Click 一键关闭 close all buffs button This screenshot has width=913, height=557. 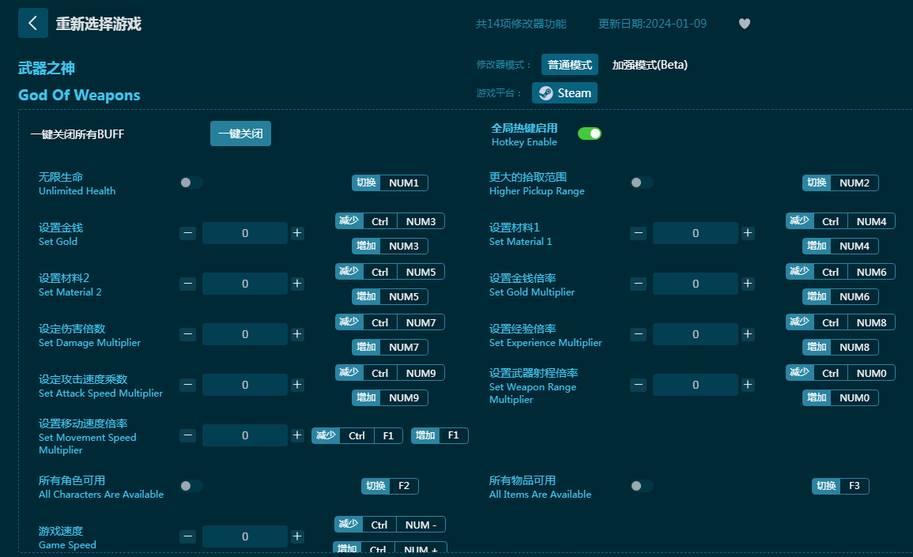click(240, 134)
